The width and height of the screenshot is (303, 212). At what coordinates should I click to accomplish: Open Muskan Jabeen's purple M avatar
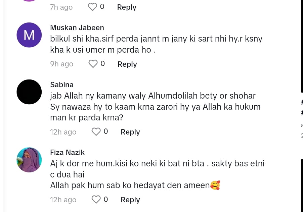[29, 35]
